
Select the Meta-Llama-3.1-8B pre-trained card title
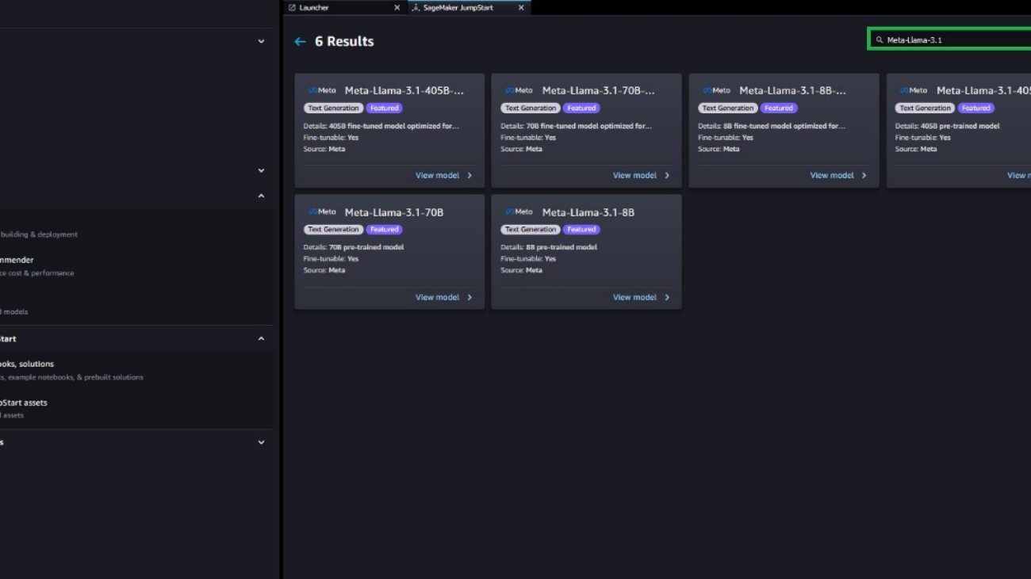pos(588,212)
